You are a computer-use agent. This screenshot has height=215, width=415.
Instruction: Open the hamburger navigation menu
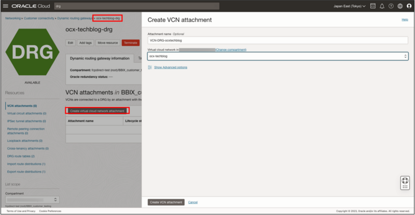[6, 6]
